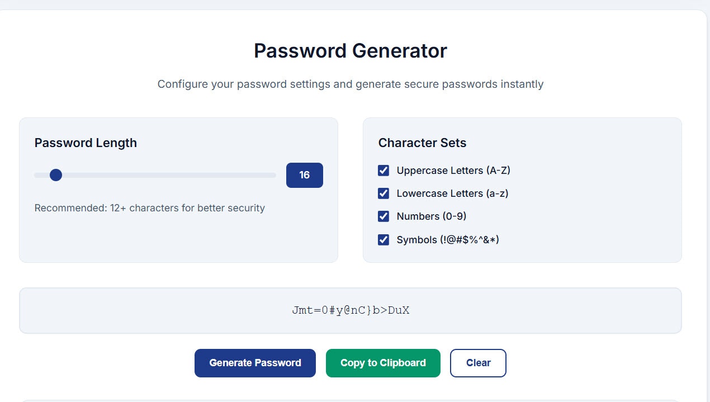Image resolution: width=710 pixels, height=402 pixels.
Task: Select the length value badge showing 16
Action: [x=305, y=175]
